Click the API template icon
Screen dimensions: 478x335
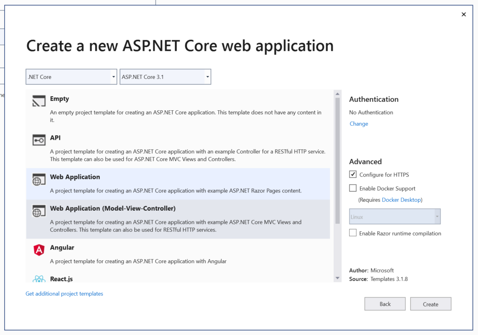pos(39,140)
